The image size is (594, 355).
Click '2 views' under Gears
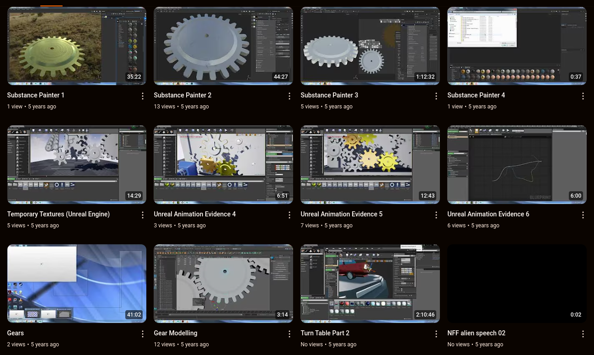(16, 344)
